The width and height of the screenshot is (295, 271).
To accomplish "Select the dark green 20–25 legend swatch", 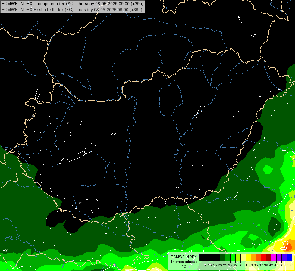I will (223, 257).
